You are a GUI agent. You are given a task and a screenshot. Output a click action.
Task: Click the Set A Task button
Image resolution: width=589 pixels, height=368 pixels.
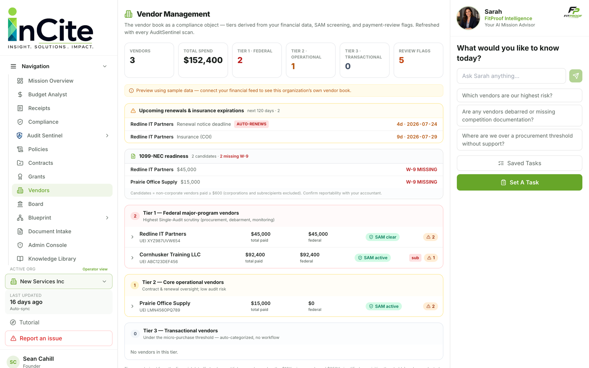(x=519, y=183)
